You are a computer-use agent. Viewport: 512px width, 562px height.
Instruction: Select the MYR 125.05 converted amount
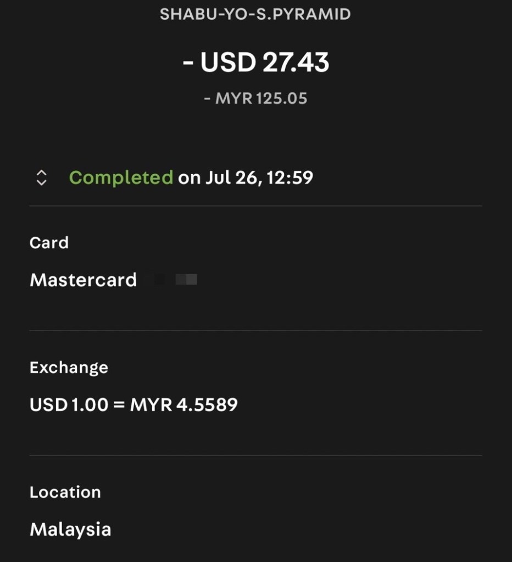tap(261, 99)
